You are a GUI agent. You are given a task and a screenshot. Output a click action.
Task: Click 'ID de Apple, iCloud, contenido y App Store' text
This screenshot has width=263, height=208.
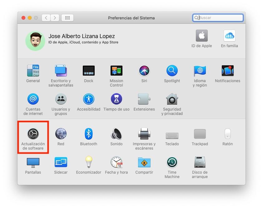pos(83,42)
